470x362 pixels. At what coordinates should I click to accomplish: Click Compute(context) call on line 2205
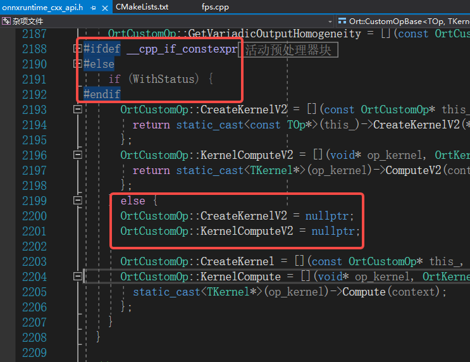pyautogui.click(x=391, y=292)
